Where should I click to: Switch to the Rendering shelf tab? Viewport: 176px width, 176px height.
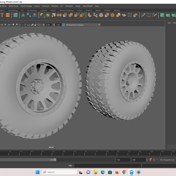coord(13,11)
